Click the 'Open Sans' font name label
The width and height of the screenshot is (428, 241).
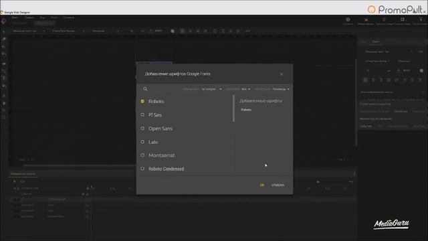pos(160,129)
